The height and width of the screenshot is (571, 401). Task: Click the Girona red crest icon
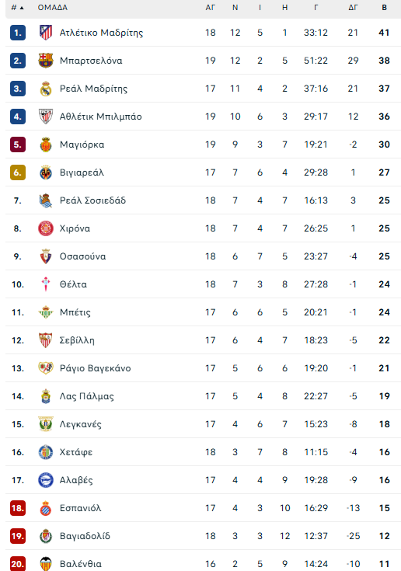(46, 228)
